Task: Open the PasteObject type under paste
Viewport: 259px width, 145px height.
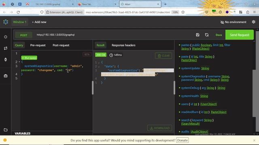Action: tap(189, 60)
